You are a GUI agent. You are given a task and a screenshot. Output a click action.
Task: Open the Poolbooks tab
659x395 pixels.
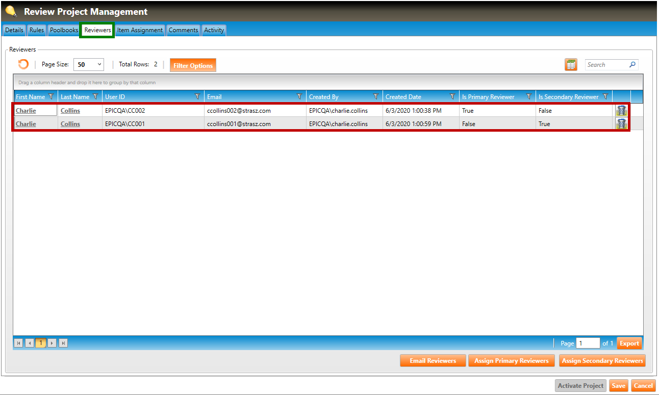click(x=64, y=30)
